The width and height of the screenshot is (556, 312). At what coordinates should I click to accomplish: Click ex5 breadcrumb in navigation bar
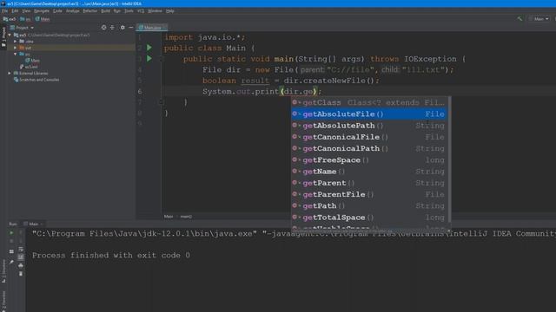point(10,19)
